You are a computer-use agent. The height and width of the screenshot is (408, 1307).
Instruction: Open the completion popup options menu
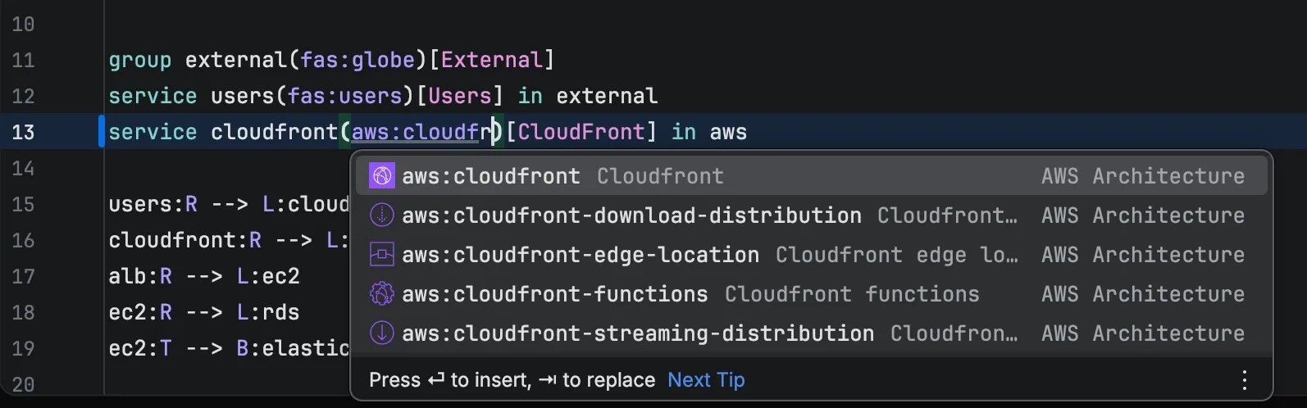tap(1244, 380)
